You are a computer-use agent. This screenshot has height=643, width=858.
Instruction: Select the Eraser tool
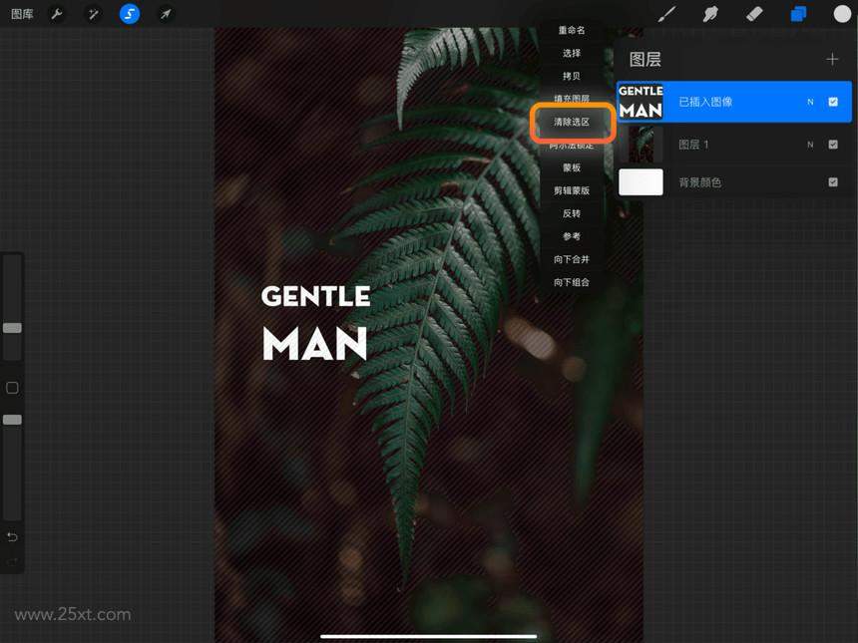754,14
